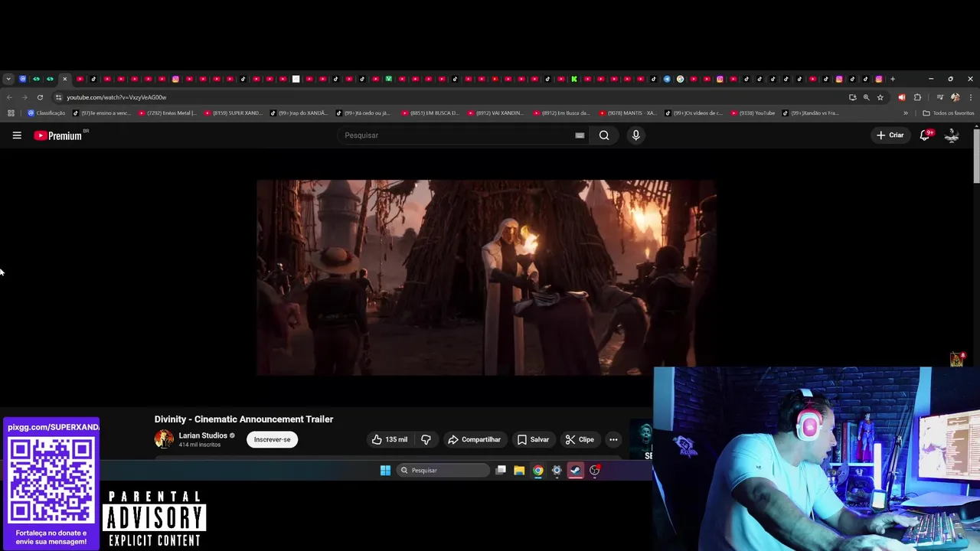
Task: Open the YouTube hamburger guide menu
Action: (17, 135)
